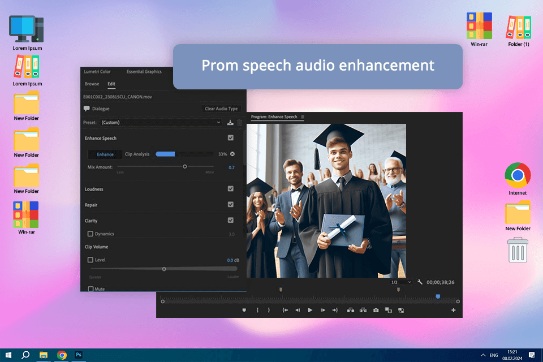Click the Step Forward one frame icon
The width and height of the screenshot is (543, 362).
tap(323, 311)
